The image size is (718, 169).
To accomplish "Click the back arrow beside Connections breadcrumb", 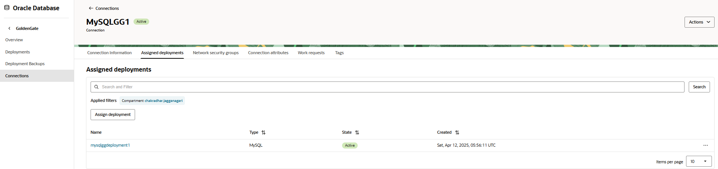I will [x=91, y=8].
